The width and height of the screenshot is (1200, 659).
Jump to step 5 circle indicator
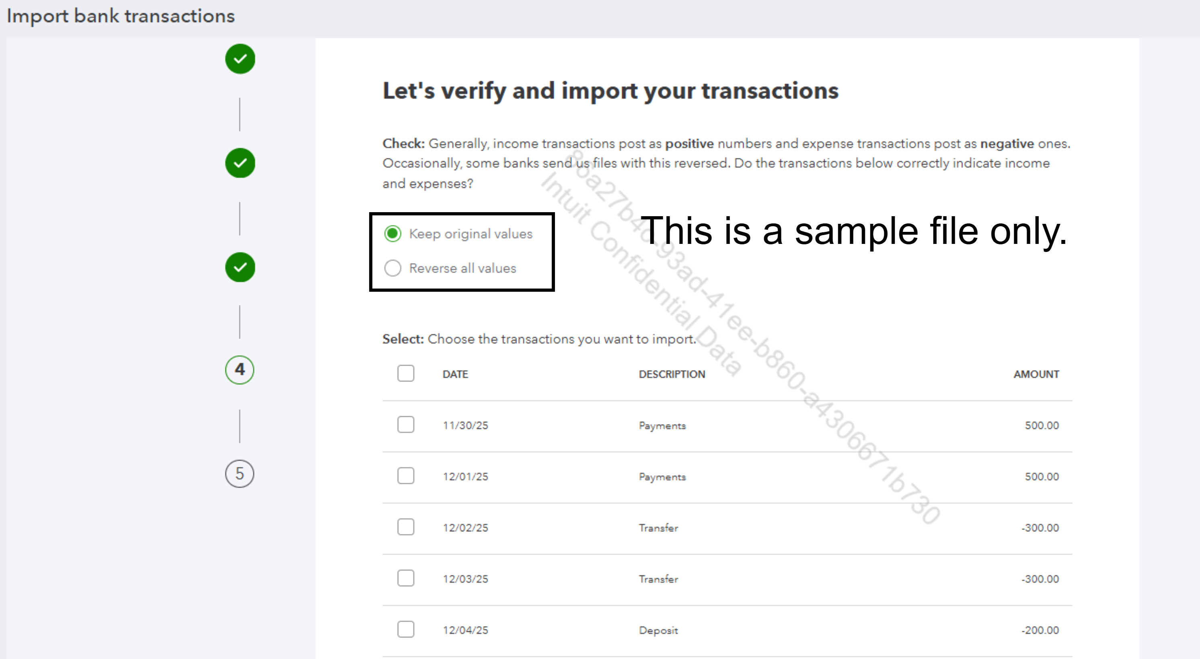coord(239,474)
